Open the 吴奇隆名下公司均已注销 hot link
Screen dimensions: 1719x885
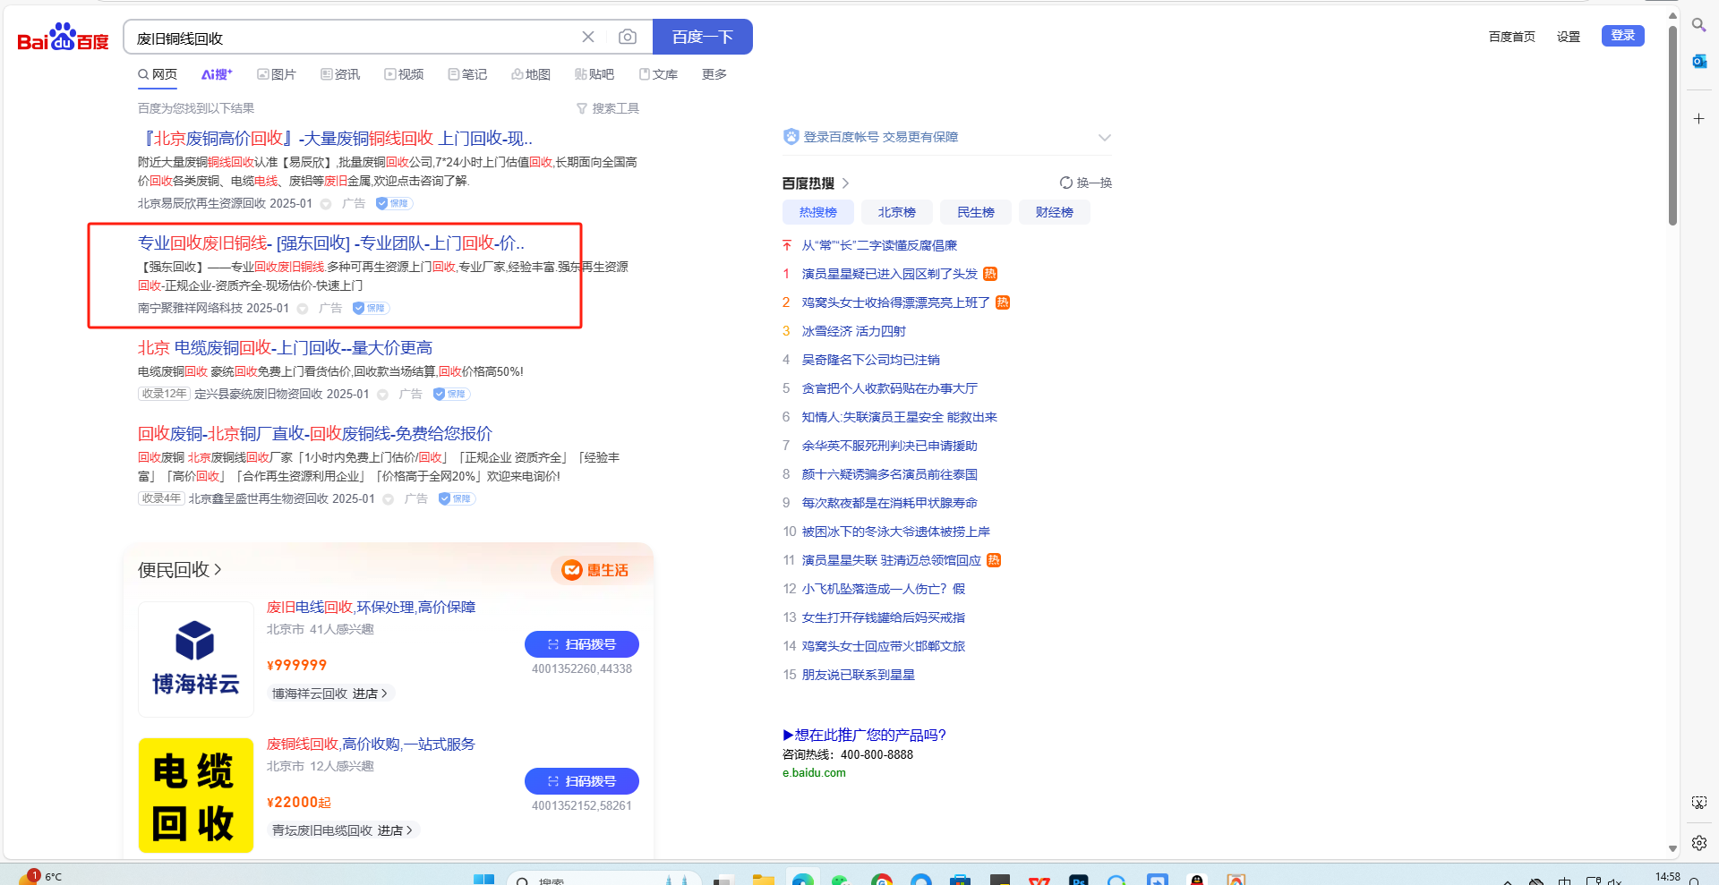[x=870, y=360]
